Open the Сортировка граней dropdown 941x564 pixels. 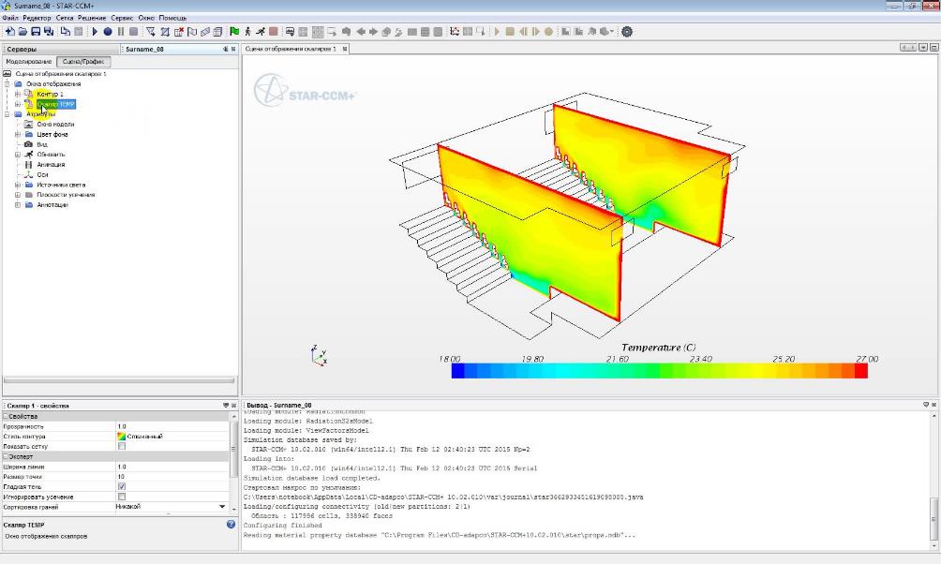[x=221, y=507]
